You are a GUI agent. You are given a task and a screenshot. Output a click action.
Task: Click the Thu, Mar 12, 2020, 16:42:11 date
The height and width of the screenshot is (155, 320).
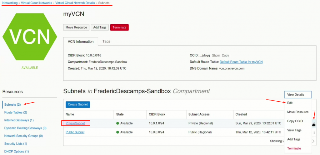click(x=258, y=132)
